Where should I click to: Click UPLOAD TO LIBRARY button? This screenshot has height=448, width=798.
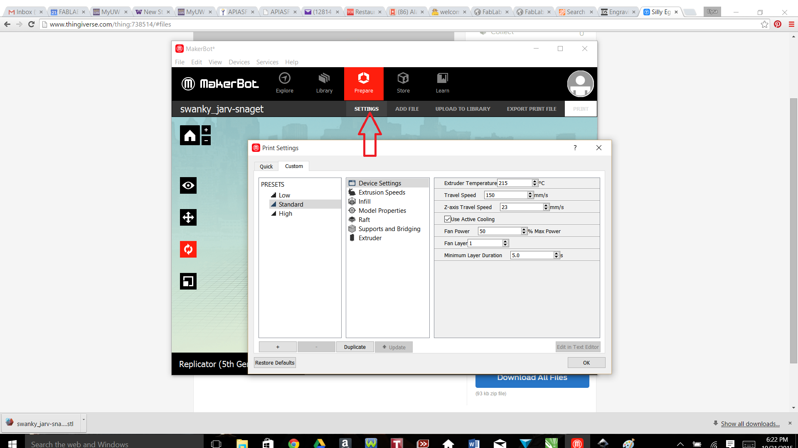click(x=463, y=109)
